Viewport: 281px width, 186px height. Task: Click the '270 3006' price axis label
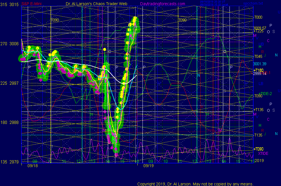point(9,44)
